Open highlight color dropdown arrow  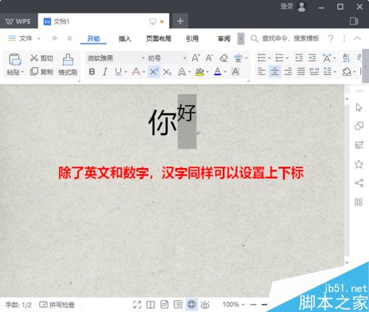(207, 72)
